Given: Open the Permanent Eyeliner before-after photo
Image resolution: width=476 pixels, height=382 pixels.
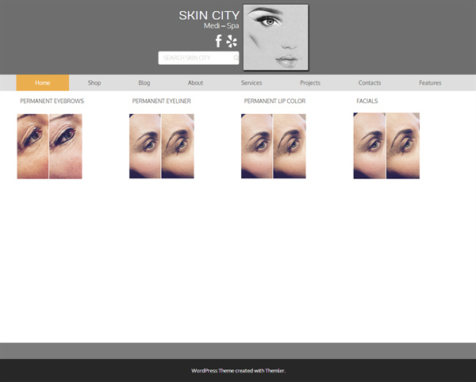Looking at the screenshot, I should point(162,146).
